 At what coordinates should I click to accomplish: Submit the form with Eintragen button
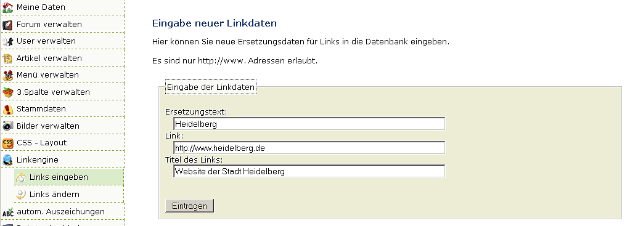pos(189,206)
